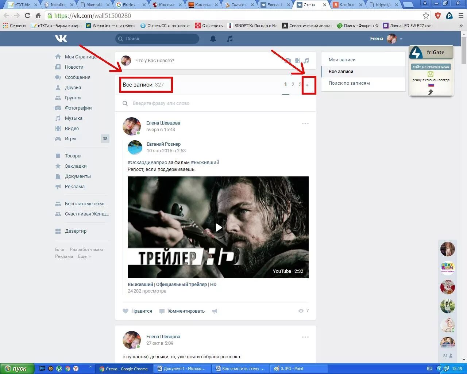Open Евгений Рознер profile link
This screenshot has width=467, height=374.
click(163, 144)
